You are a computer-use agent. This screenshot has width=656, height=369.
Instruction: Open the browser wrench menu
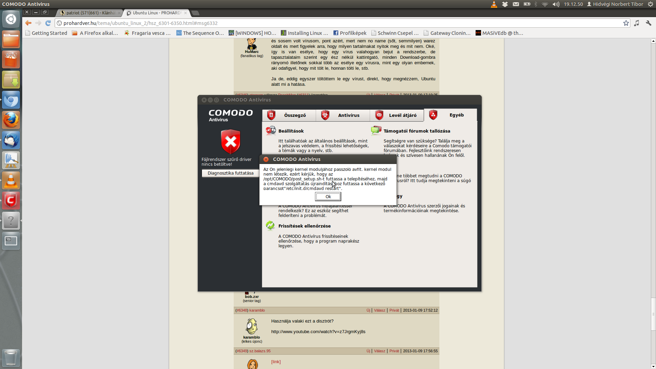pos(648,23)
